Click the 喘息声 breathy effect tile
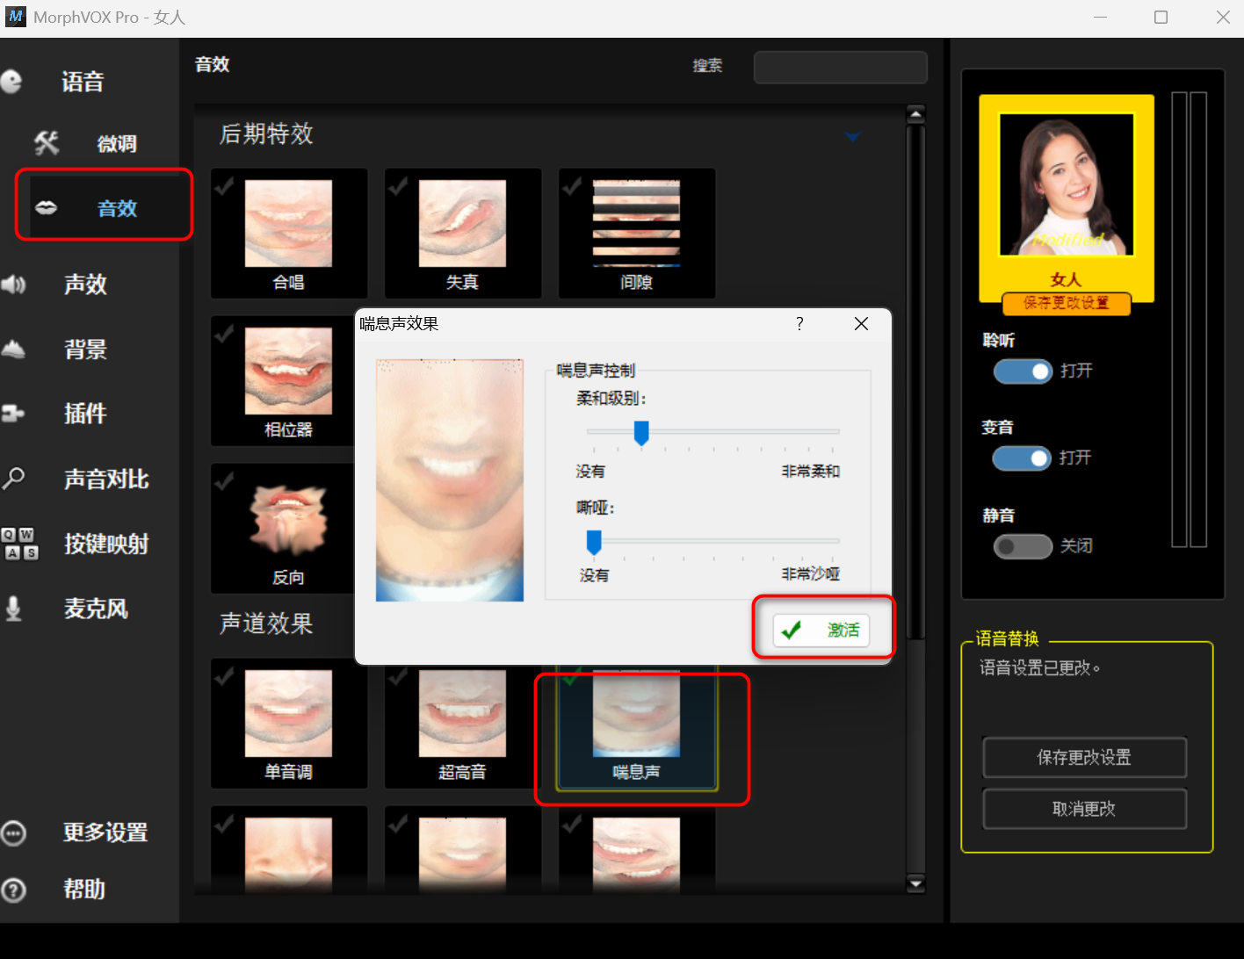The image size is (1244, 959). click(x=636, y=731)
